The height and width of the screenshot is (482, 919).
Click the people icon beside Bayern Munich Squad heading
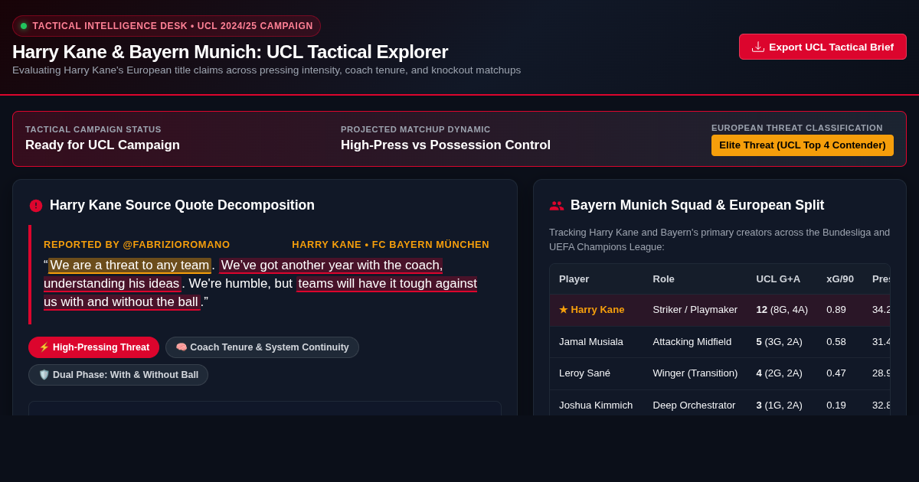click(557, 206)
